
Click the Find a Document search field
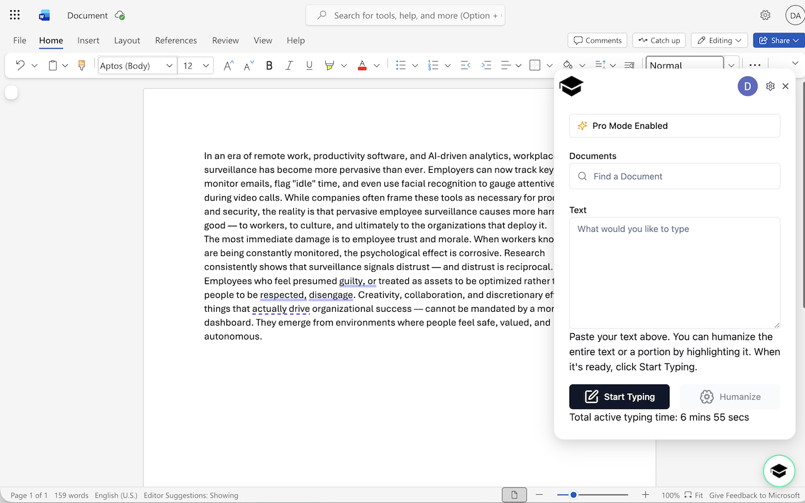pos(675,177)
